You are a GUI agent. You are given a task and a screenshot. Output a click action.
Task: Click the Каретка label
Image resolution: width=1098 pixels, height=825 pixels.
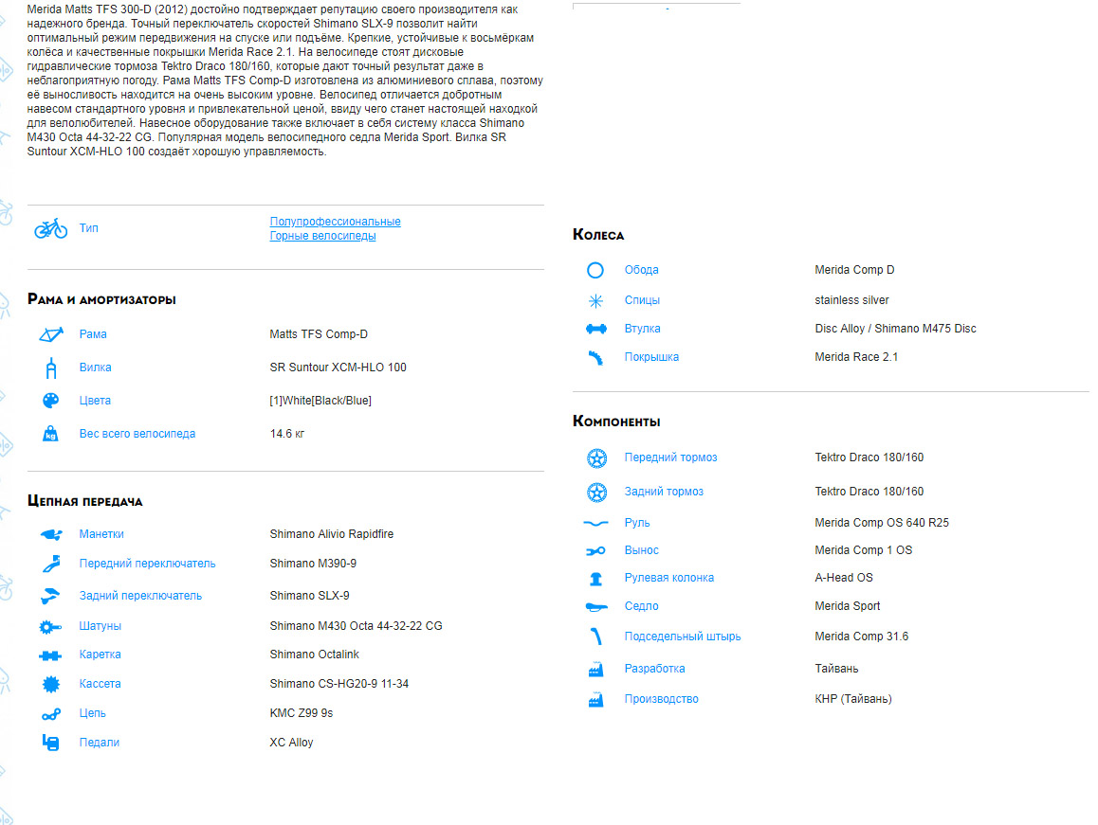click(101, 655)
